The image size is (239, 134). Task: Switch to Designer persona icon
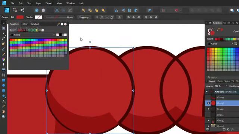7,10
